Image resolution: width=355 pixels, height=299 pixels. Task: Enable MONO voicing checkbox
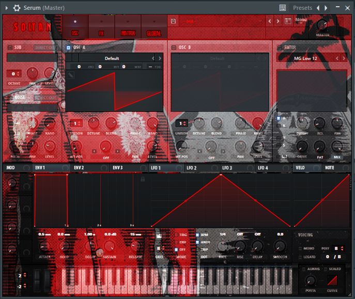[x=300, y=248]
